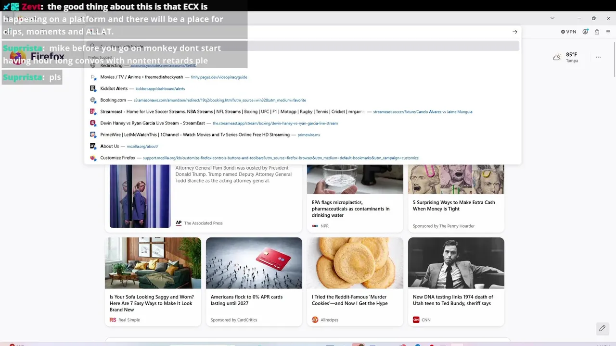Click the Allrecipes source logo

(x=315, y=320)
